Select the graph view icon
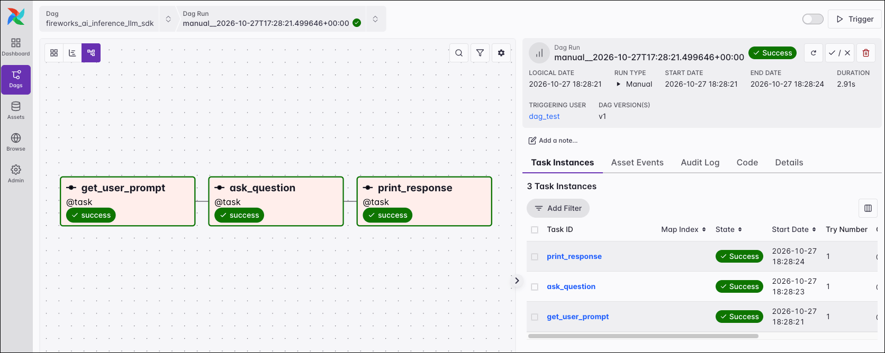This screenshot has height=353, width=885. point(91,53)
